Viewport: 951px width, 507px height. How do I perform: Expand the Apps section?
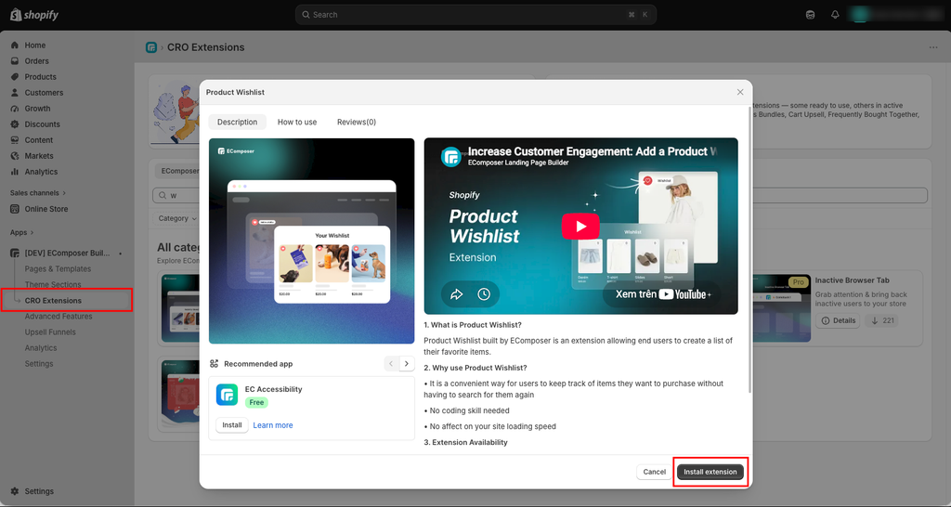[x=22, y=232]
